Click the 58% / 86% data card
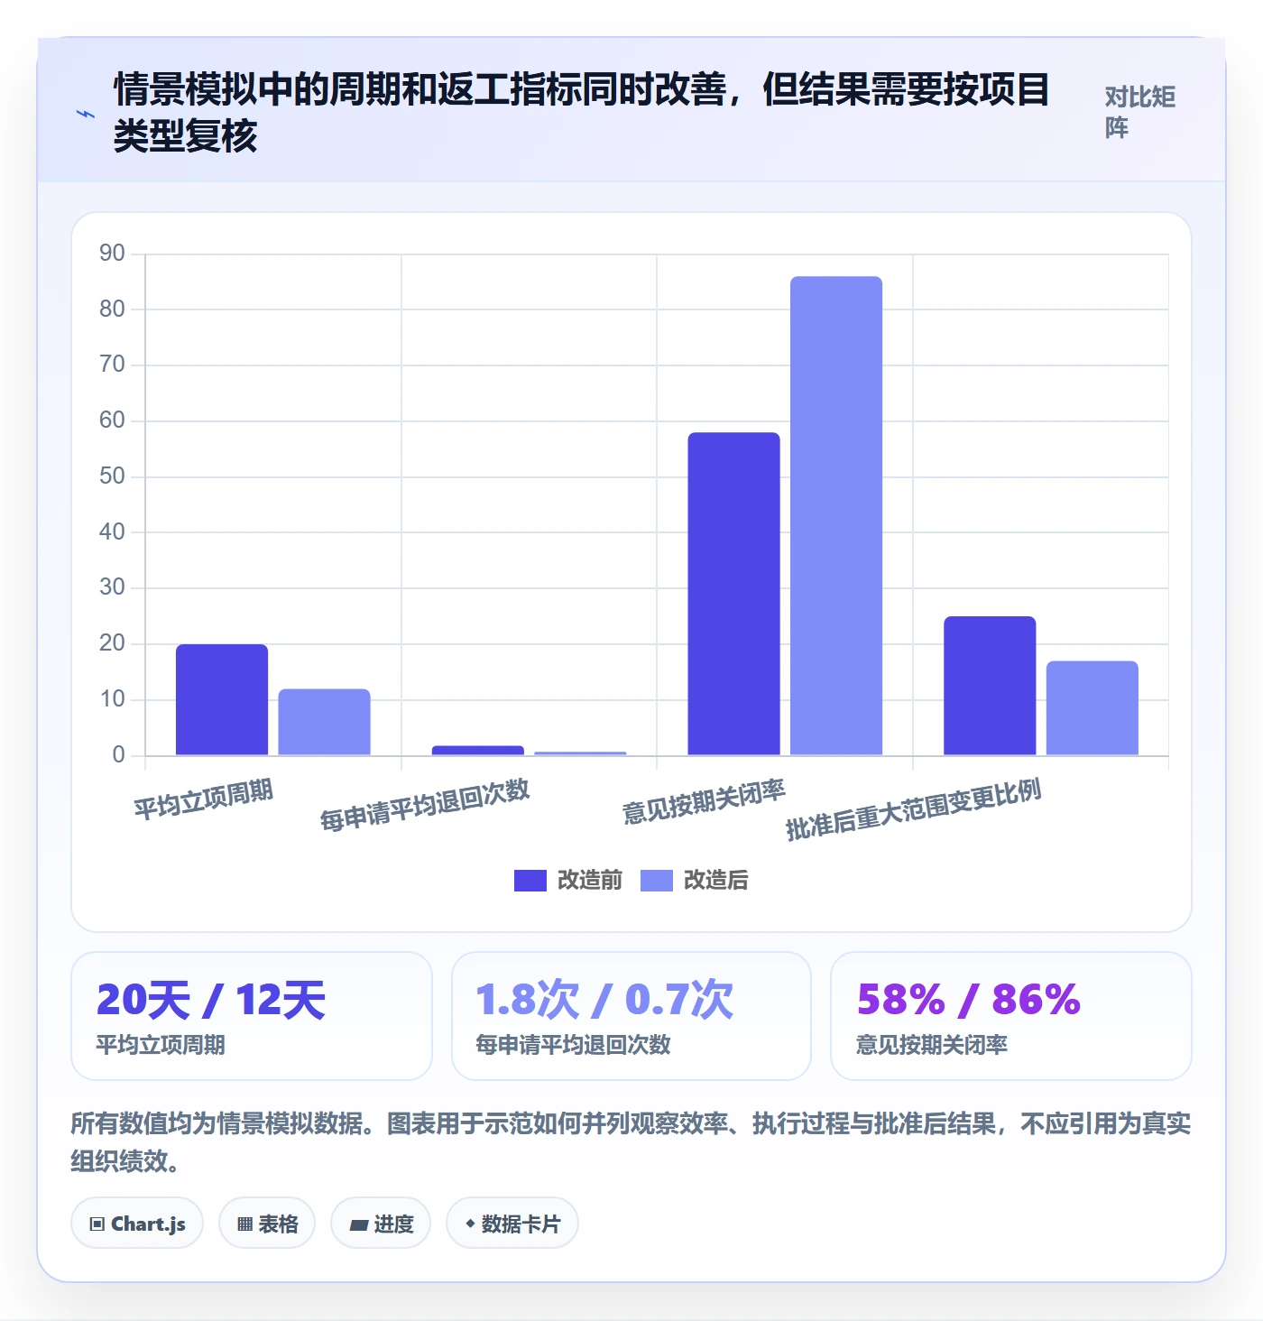1263x1321 pixels. [1011, 1016]
